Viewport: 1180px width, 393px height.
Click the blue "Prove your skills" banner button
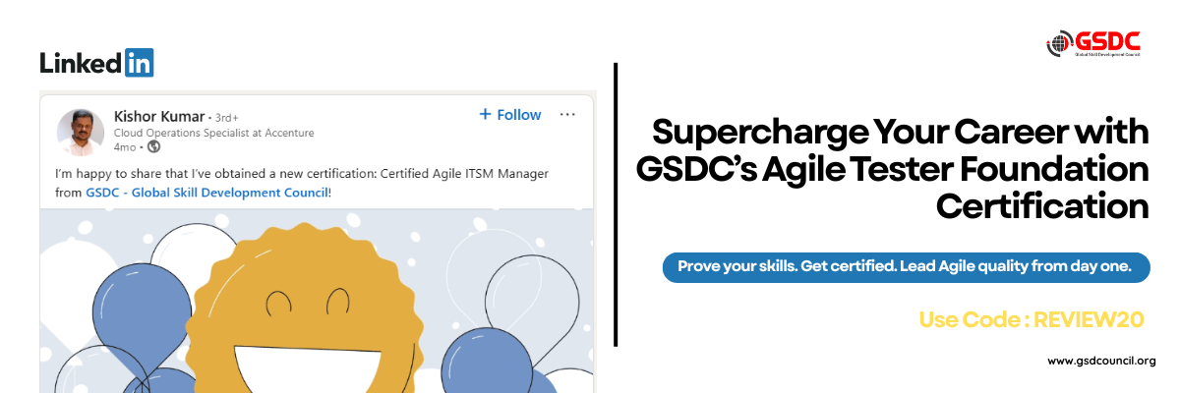pos(906,266)
